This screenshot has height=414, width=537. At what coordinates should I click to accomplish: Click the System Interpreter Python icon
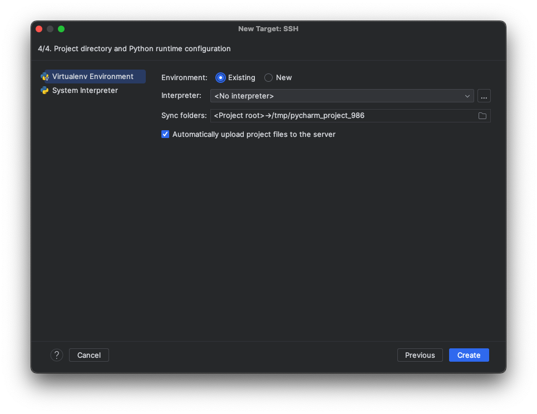[x=45, y=90]
